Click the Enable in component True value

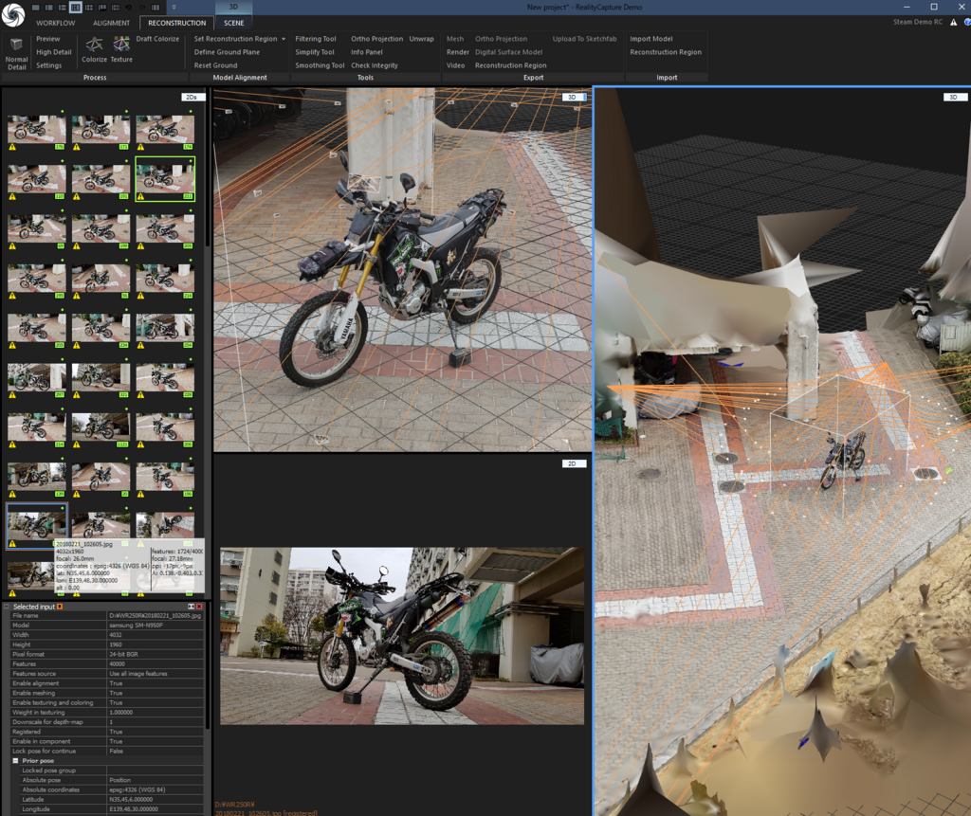coord(156,742)
